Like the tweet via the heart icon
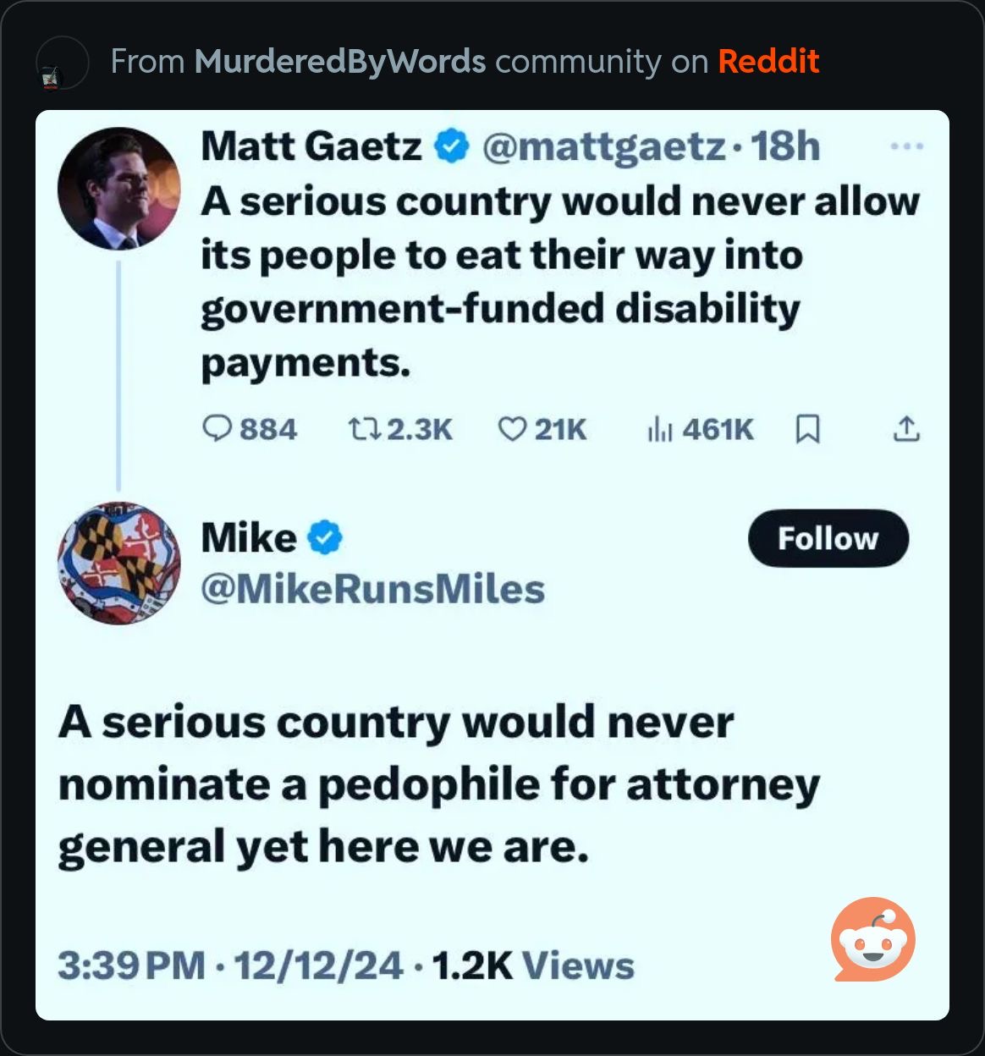Screen dimensions: 985x1056 point(511,430)
